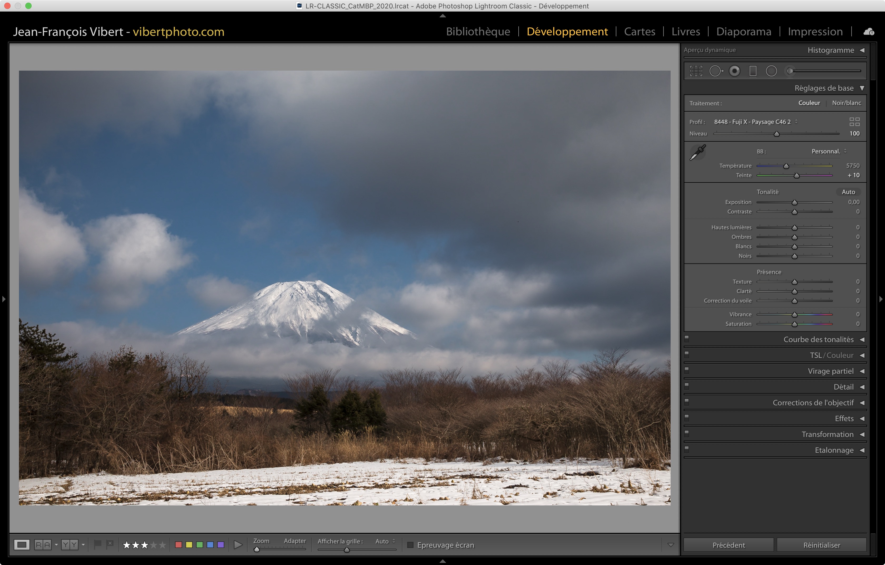Expand the TSL / Couleur panel
The height and width of the screenshot is (565, 885).
point(862,355)
